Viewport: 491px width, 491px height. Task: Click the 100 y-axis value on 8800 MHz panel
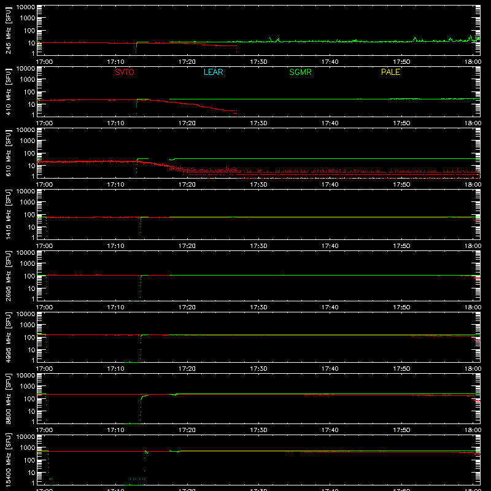29,399
